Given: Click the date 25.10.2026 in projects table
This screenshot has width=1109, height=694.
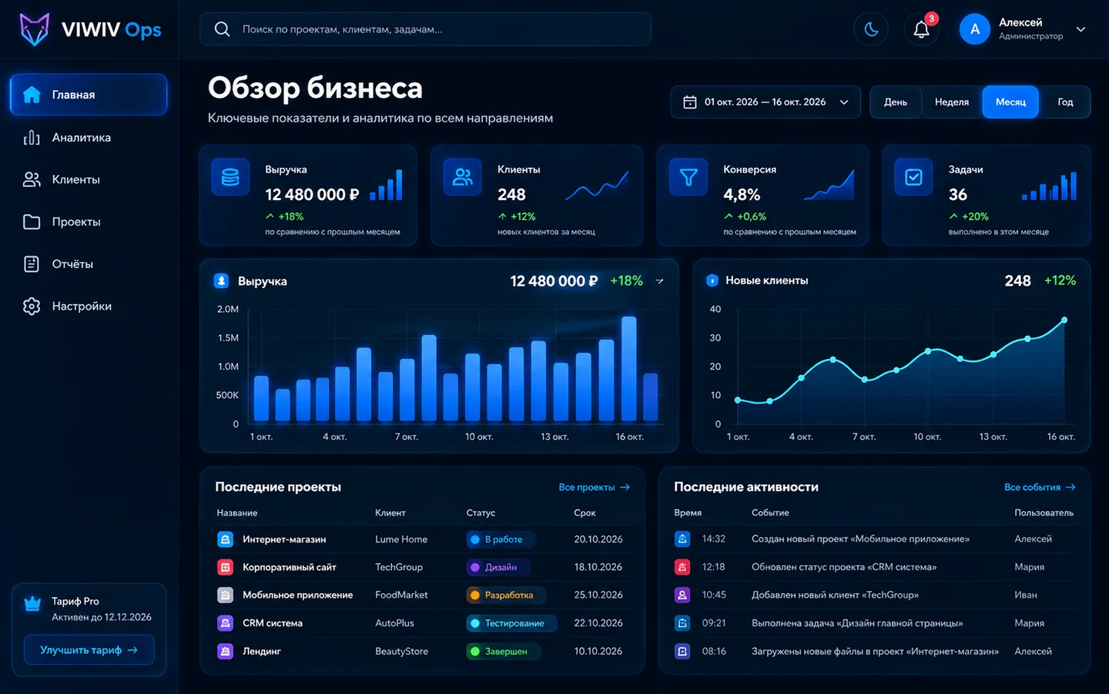Looking at the screenshot, I should (x=598, y=595).
